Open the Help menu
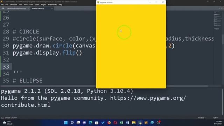The width and height of the screenshot is (224, 126). coord(60,5)
